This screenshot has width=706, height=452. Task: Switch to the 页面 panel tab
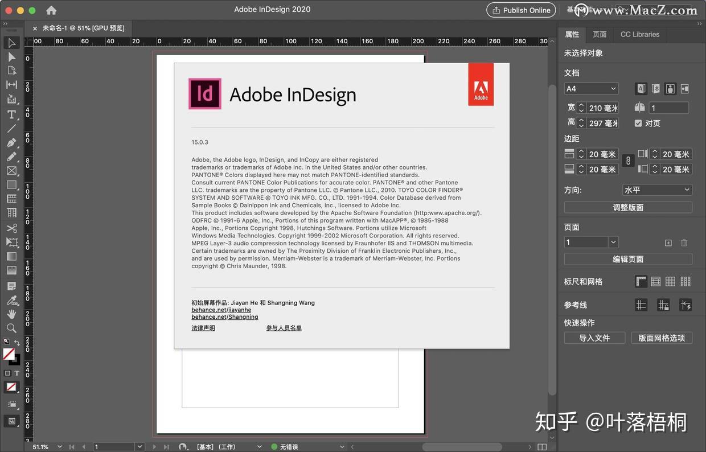click(600, 34)
